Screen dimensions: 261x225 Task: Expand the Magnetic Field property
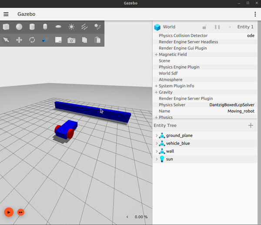click(x=156, y=55)
